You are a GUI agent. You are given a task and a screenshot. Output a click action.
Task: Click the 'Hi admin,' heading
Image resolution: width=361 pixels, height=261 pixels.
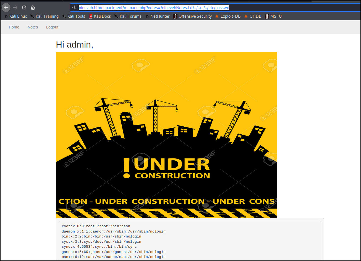point(75,44)
